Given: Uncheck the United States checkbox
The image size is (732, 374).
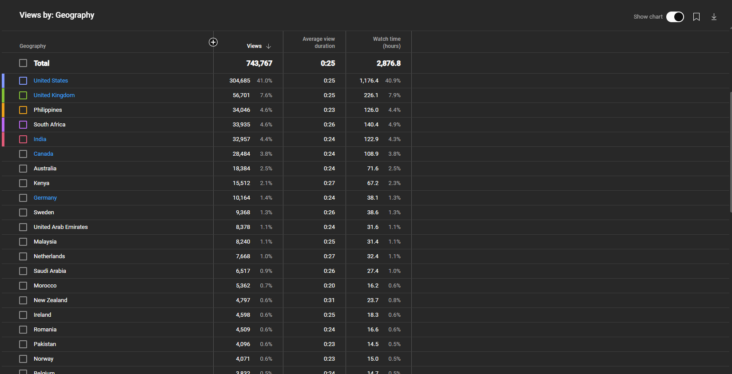Looking at the screenshot, I should 23,81.
